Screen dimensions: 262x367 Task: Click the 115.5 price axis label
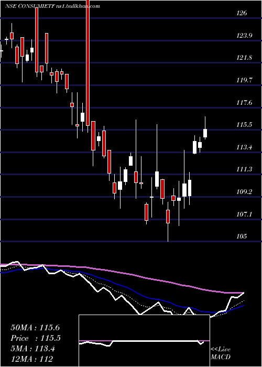[245, 125]
